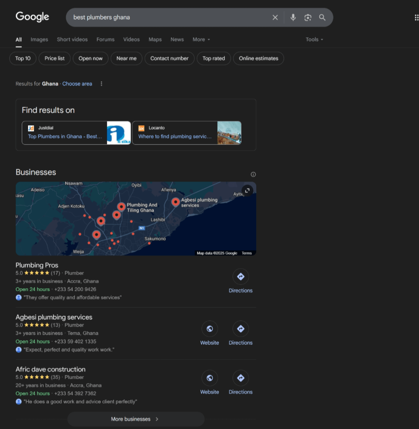This screenshot has width=419, height=429.
Task: Switch to the Short videos tab
Action: [72, 39]
